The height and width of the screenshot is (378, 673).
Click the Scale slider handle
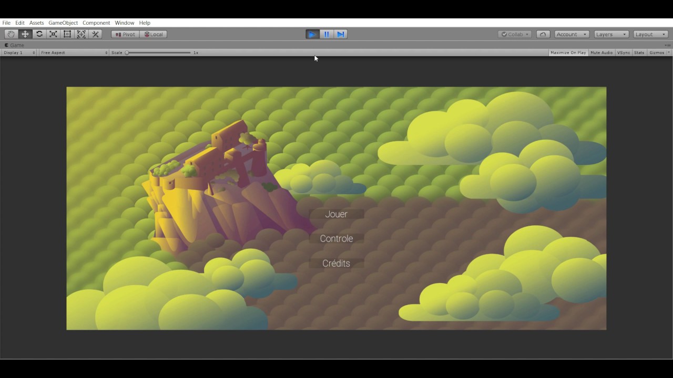click(x=127, y=52)
